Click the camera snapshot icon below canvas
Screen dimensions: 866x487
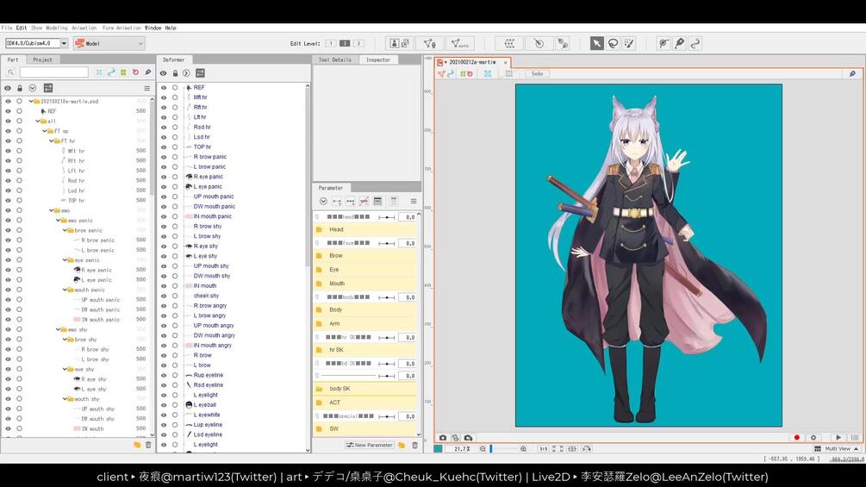pos(442,437)
